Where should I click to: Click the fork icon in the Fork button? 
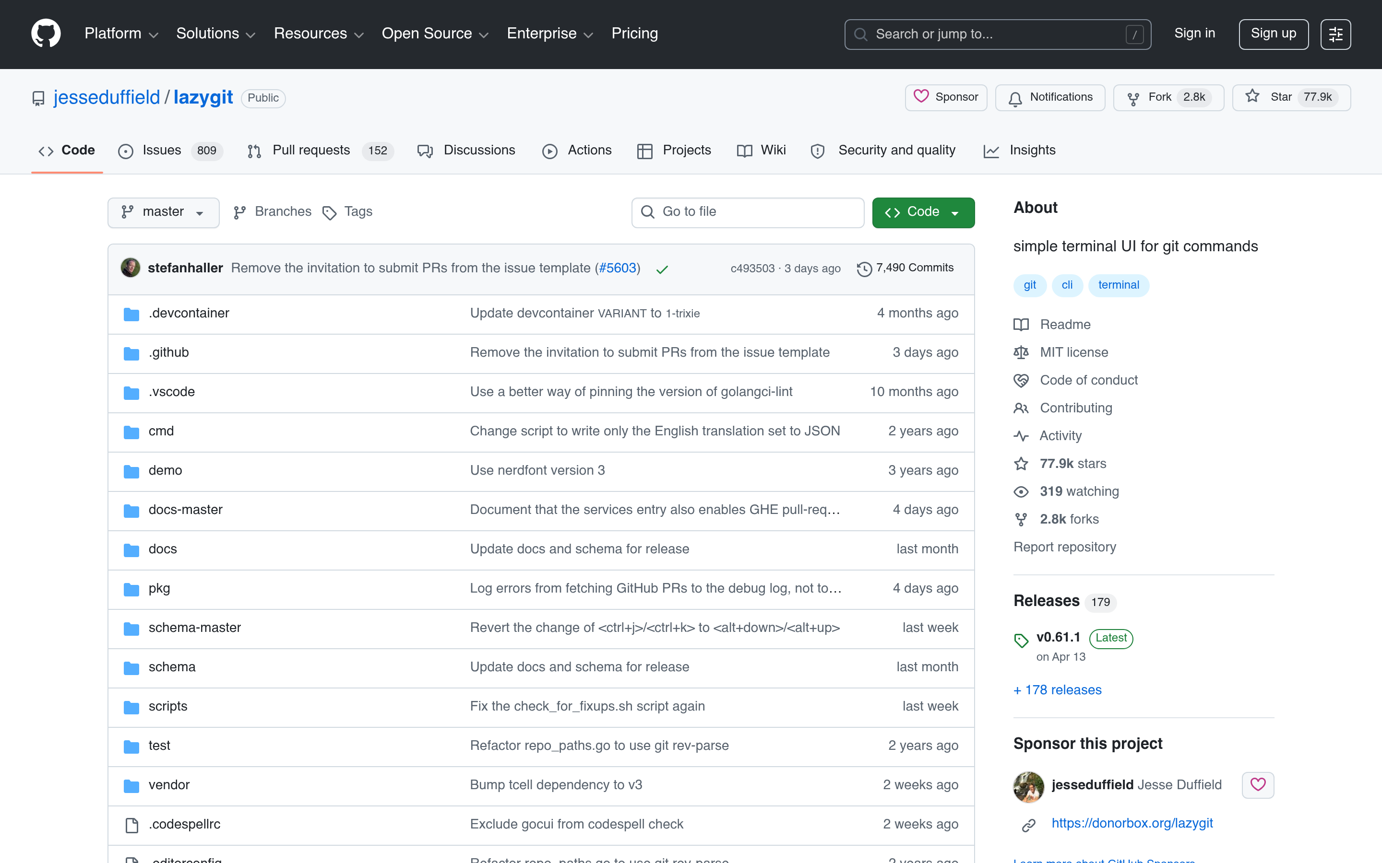tap(1133, 99)
